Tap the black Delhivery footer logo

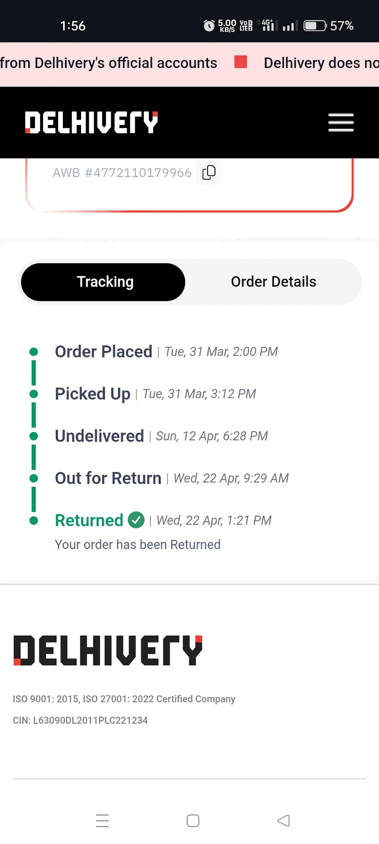pyautogui.click(x=108, y=650)
